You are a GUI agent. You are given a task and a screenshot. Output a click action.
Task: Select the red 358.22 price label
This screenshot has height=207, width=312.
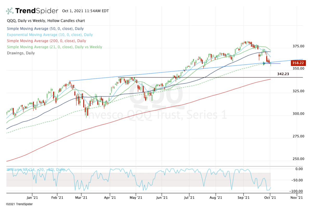[298, 63]
